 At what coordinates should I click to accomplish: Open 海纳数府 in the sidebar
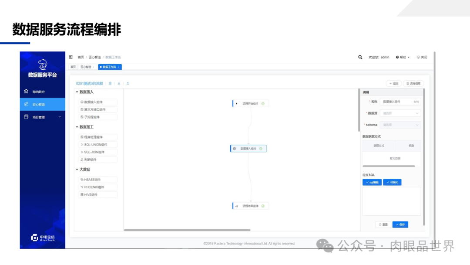click(43, 92)
